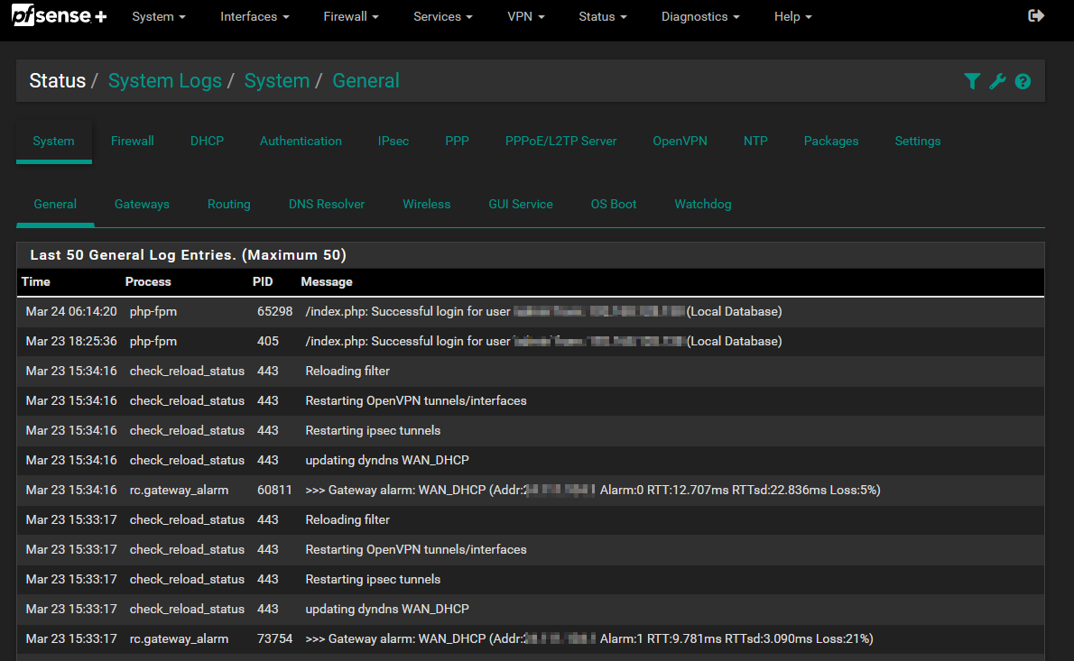Open System breadcrumb link
1074x661 pixels.
(277, 81)
